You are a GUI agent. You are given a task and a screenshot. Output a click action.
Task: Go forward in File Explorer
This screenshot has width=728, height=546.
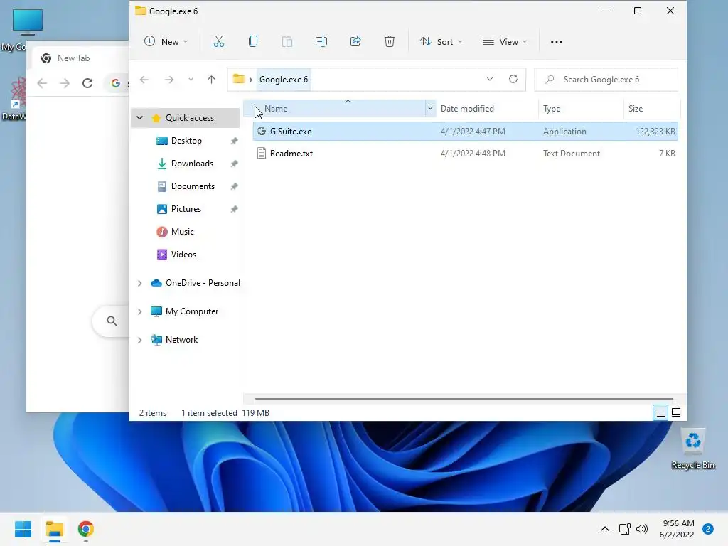click(x=169, y=80)
